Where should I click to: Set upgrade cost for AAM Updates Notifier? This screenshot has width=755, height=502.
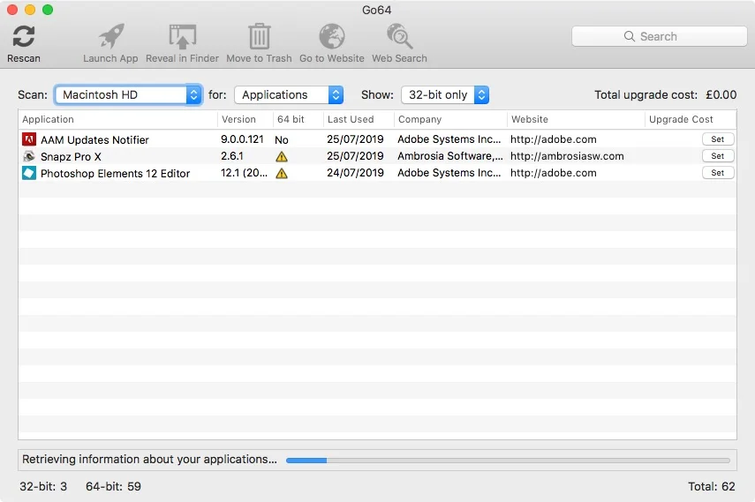[717, 139]
